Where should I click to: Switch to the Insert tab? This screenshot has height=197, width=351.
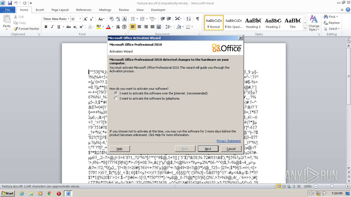coord(40,10)
